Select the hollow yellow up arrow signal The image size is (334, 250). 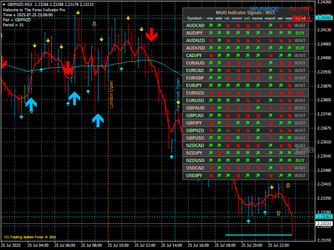click(x=278, y=213)
